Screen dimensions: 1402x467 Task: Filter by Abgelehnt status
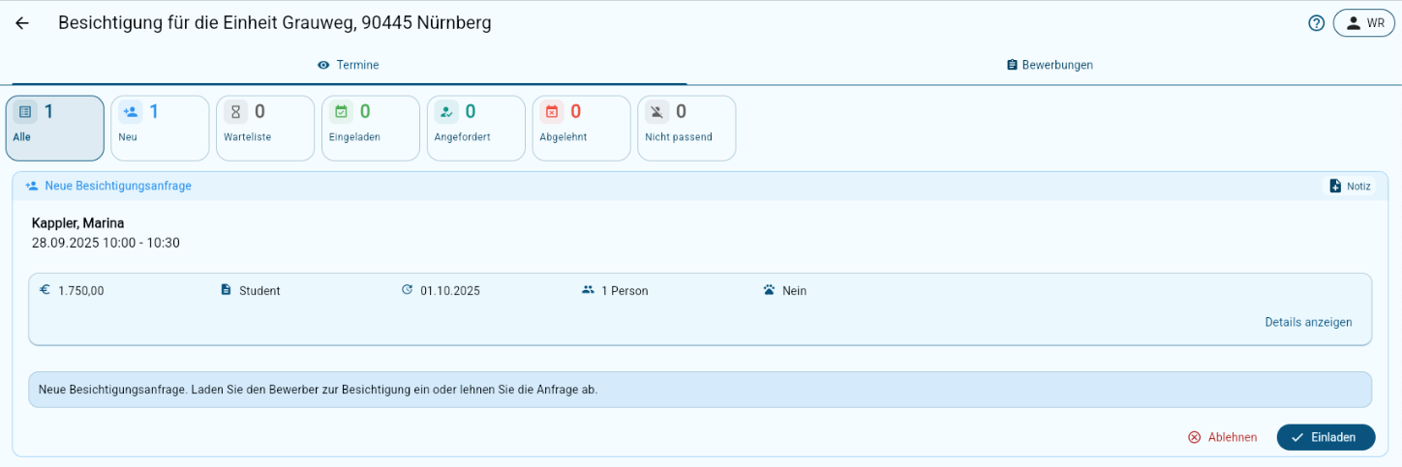click(581, 128)
